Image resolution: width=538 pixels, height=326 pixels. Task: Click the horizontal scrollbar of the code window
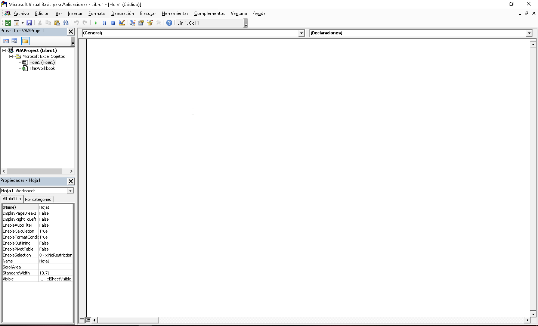[x=129, y=320]
